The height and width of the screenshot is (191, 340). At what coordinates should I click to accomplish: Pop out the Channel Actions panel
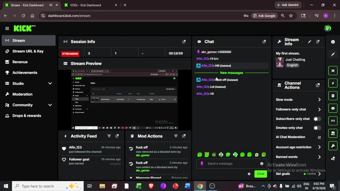pos(318,85)
